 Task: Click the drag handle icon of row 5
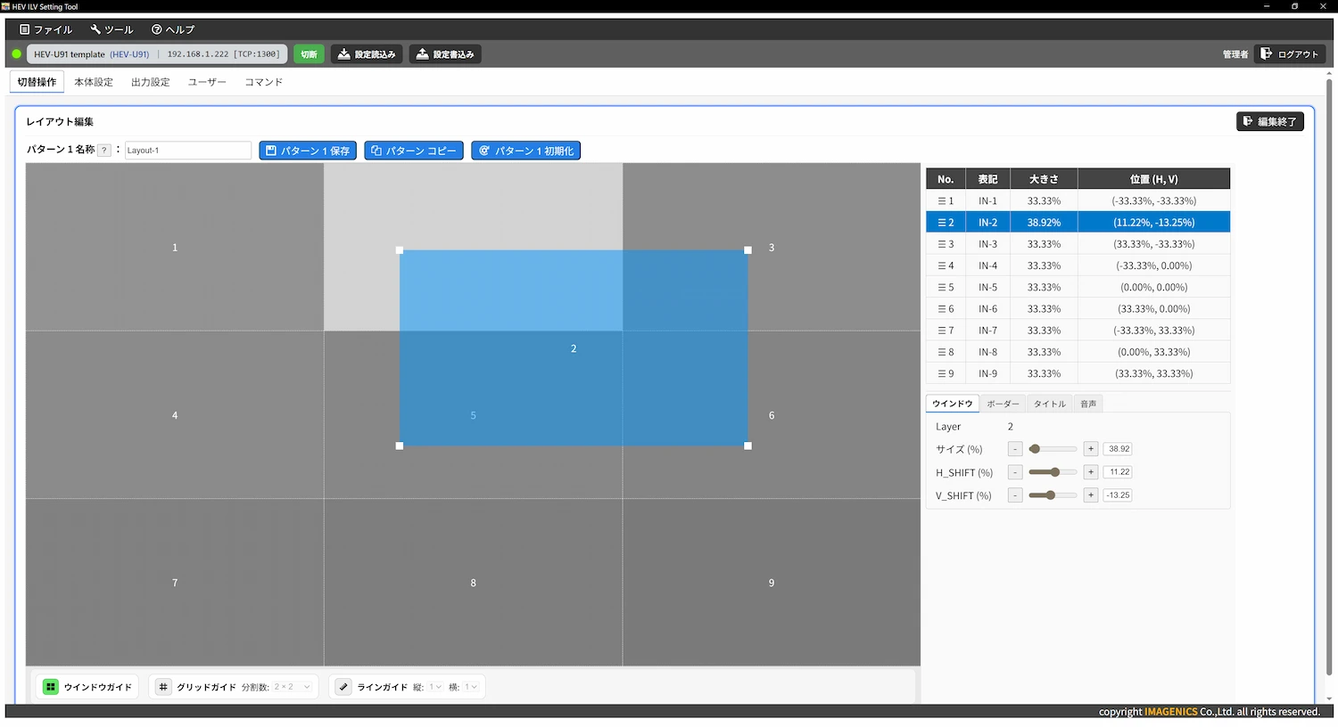pyautogui.click(x=942, y=288)
